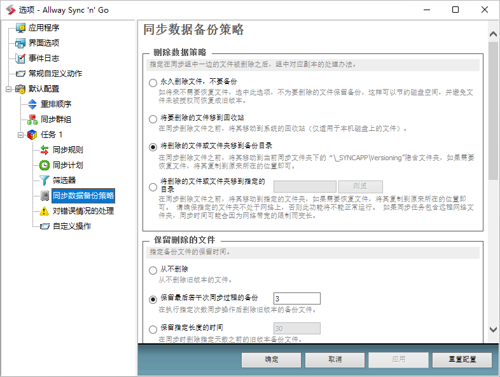500x377 pixels.
Task: Open 界面选项 settings in tree
Action: click(x=44, y=43)
